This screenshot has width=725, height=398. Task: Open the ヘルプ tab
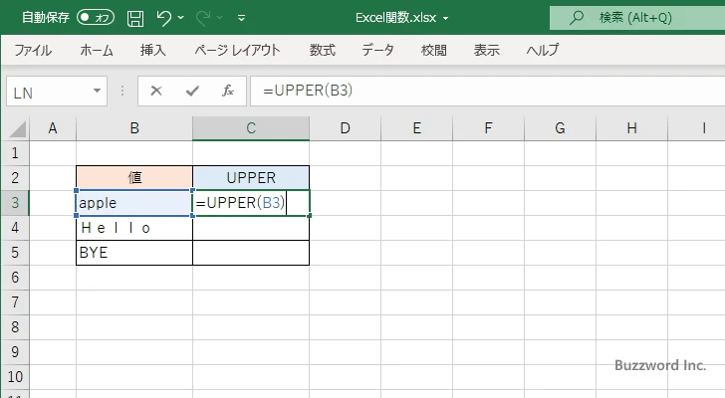(543, 50)
